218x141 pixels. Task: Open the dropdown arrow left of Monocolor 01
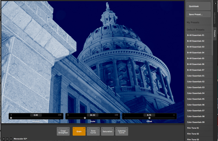pos(4,139)
